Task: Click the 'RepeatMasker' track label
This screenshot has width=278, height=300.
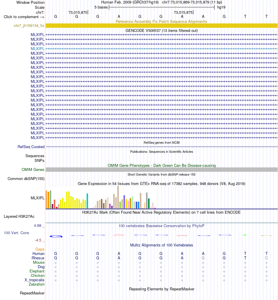Action: 32,293
